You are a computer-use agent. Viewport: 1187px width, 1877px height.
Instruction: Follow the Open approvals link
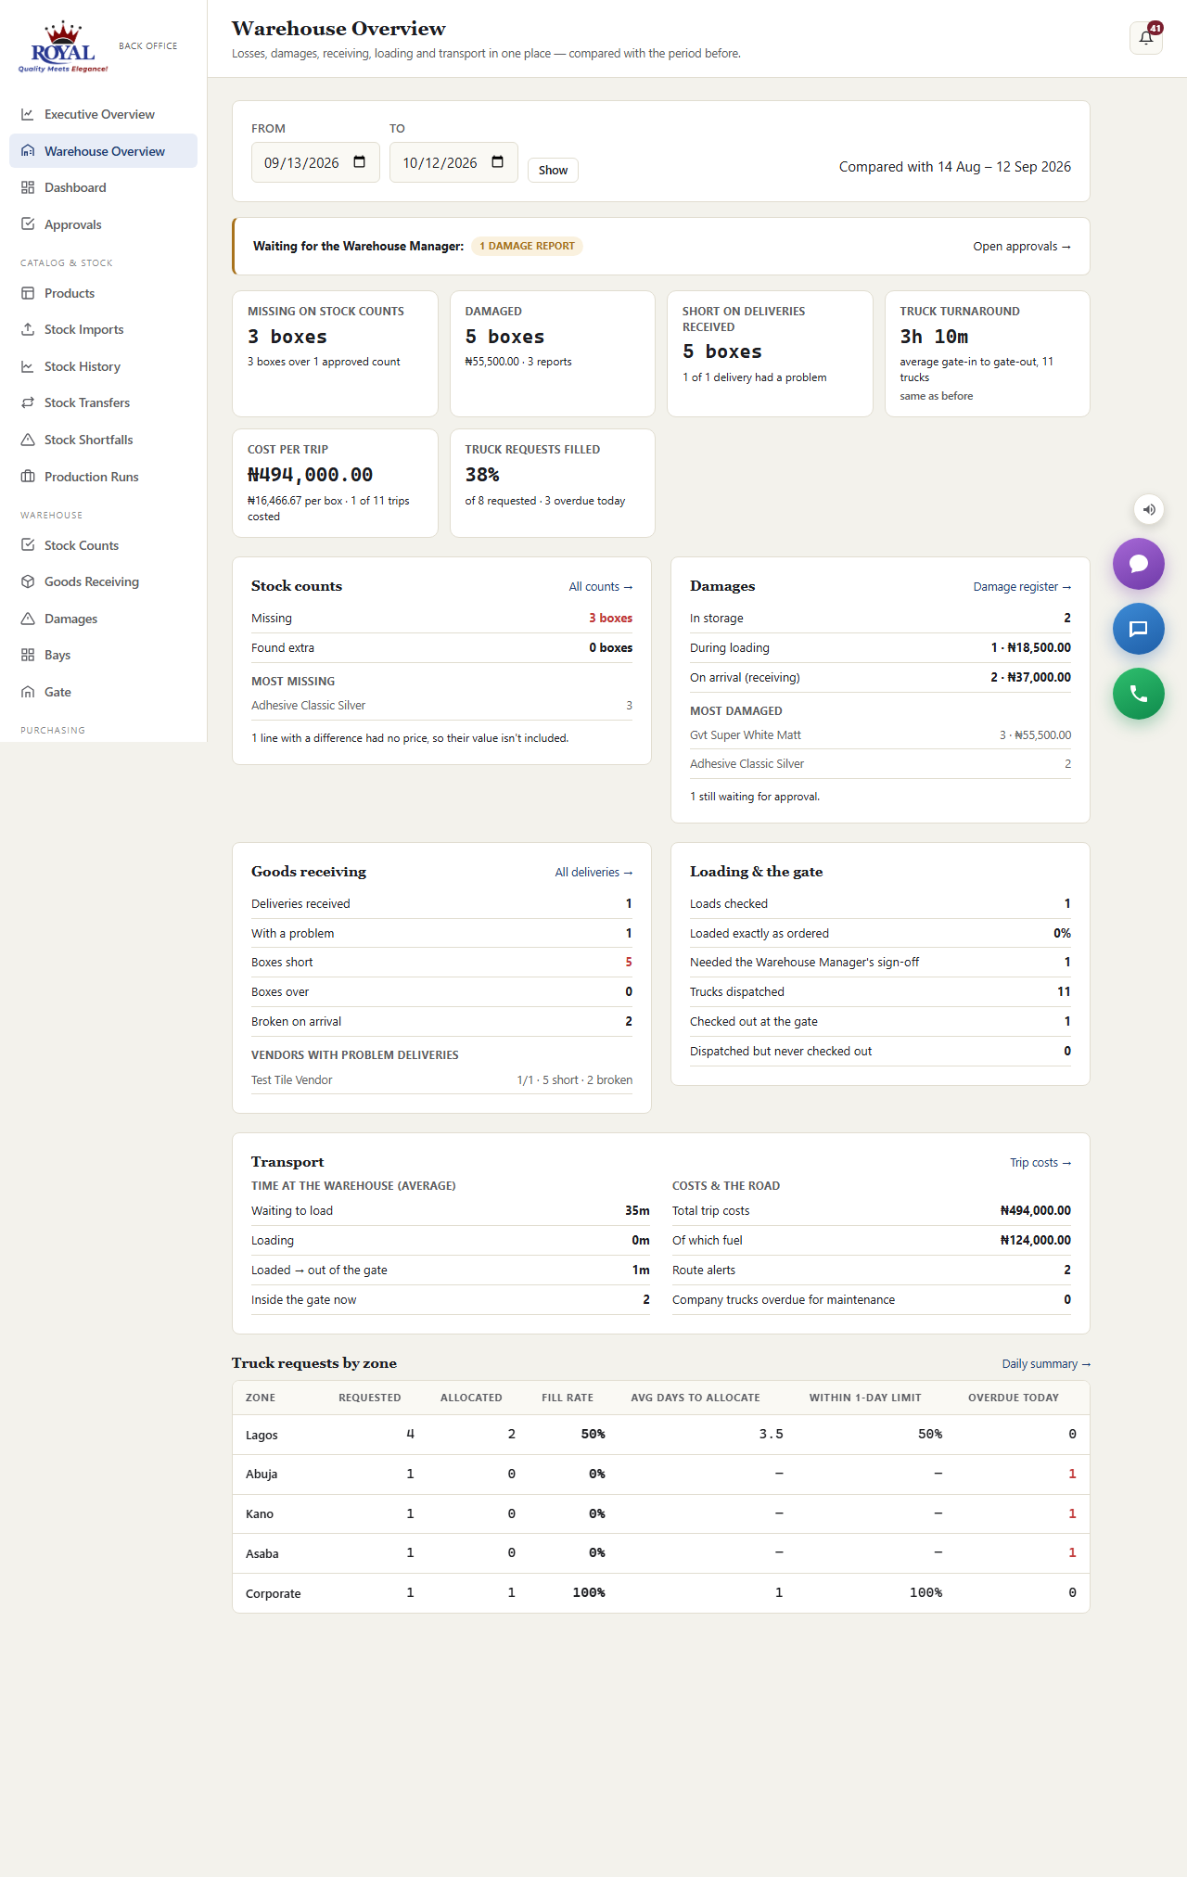(x=1022, y=246)
